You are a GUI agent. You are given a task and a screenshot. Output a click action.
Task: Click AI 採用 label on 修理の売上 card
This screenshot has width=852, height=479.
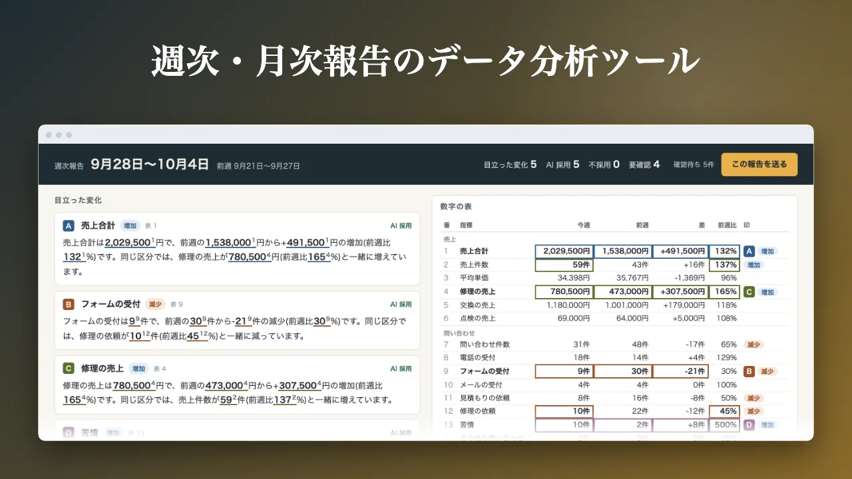[401, 368]
